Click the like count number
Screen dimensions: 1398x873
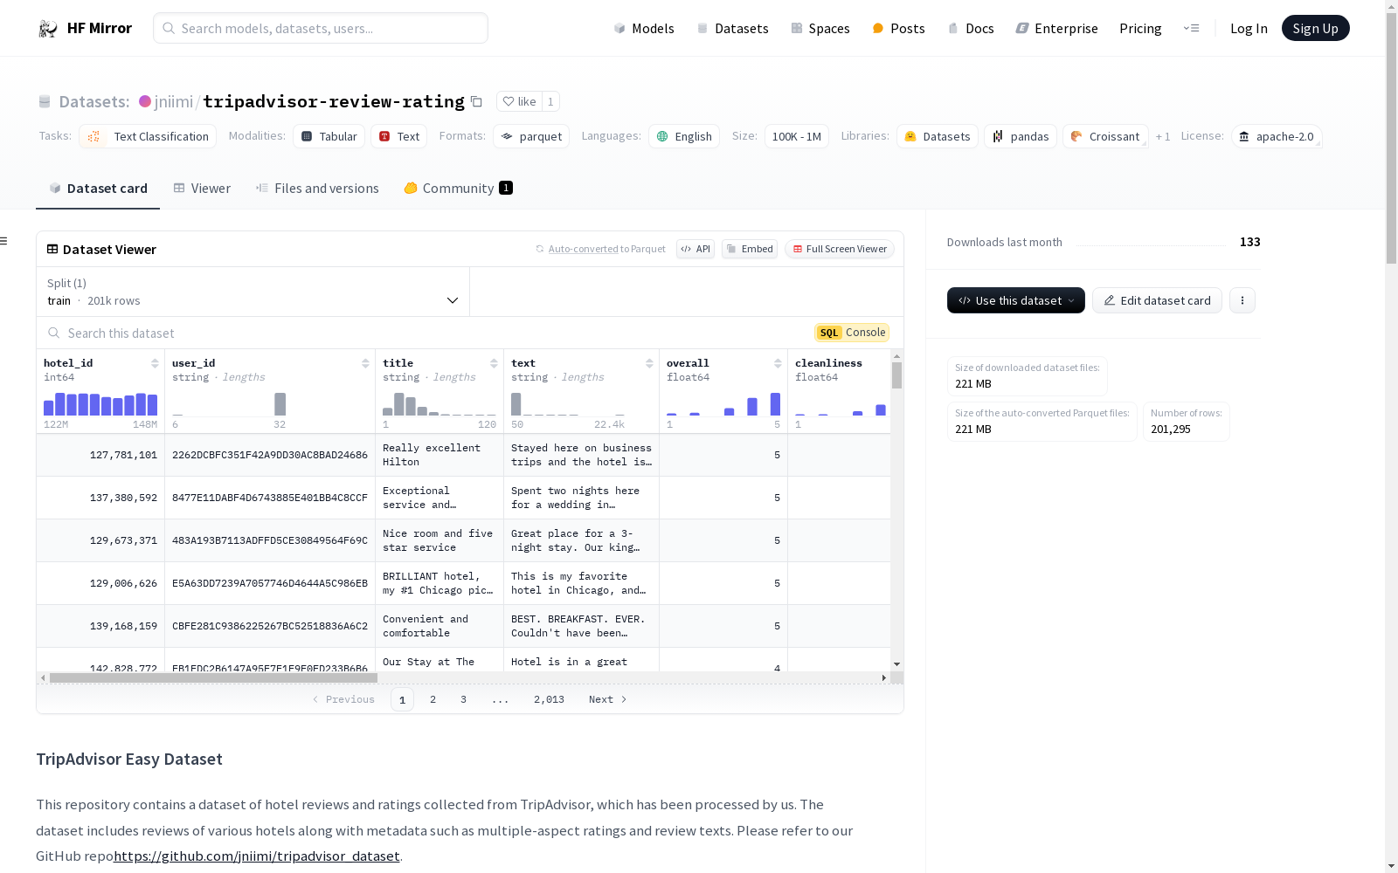550,101
